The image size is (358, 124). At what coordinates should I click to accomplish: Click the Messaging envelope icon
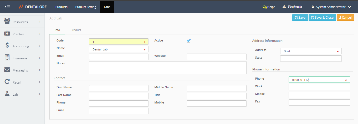[7, 70]
